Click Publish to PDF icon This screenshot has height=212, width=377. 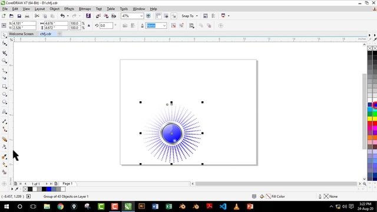point(114,16)
